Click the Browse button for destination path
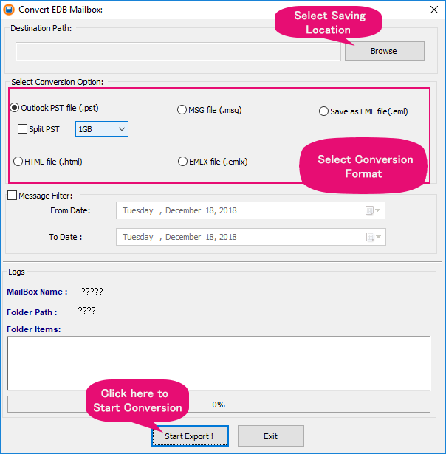The width and height of the screenshot is (446, 454). click(x=384, y=51)
